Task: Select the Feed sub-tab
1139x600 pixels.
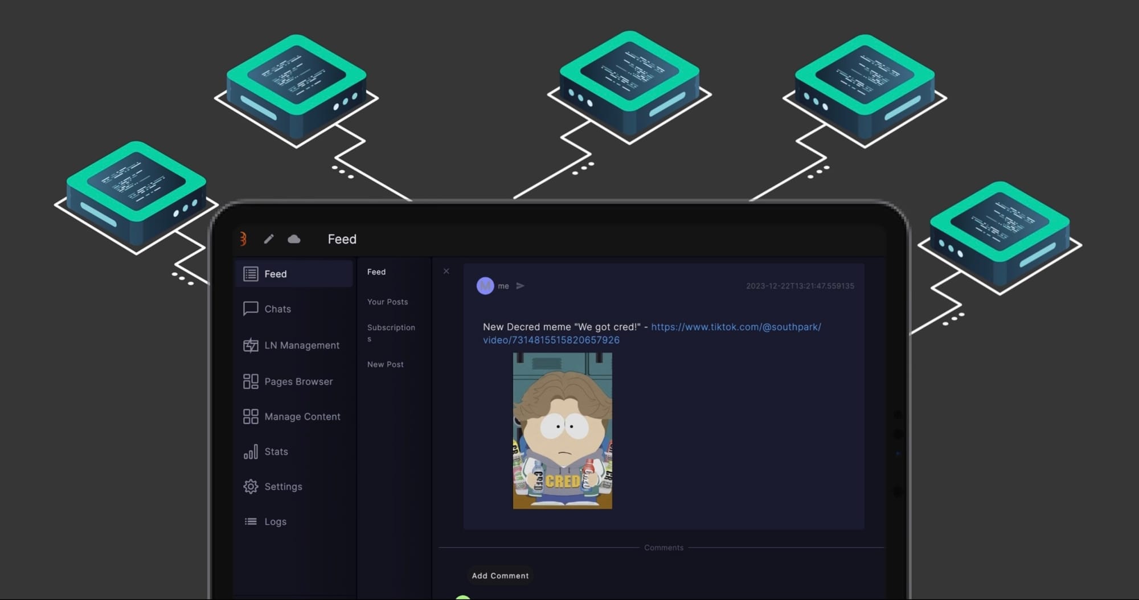Action: [x=376, y=272]
